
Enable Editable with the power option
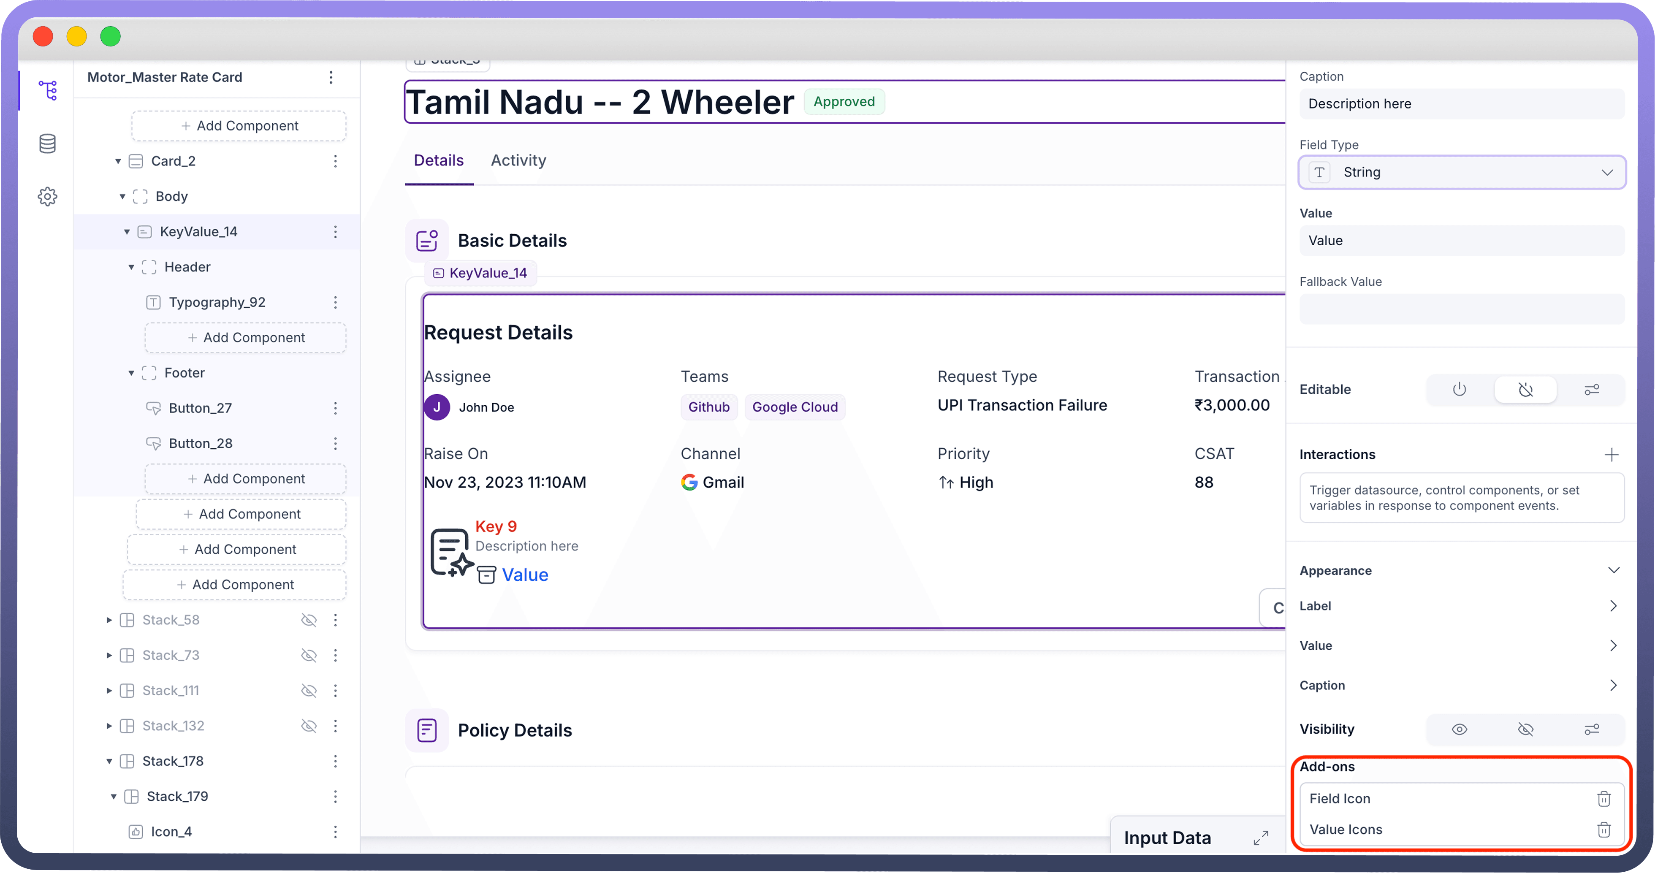1459,389
